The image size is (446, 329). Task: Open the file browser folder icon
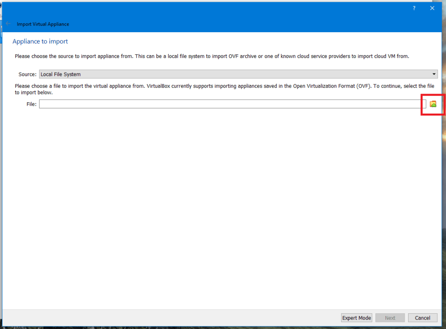433,104
